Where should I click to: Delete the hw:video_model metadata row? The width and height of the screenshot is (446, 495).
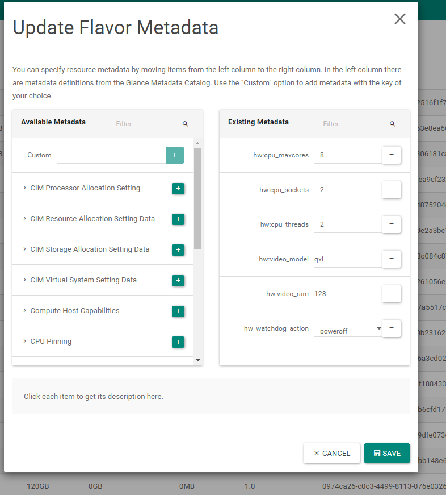pyautogui.click(x=391, y=259)
